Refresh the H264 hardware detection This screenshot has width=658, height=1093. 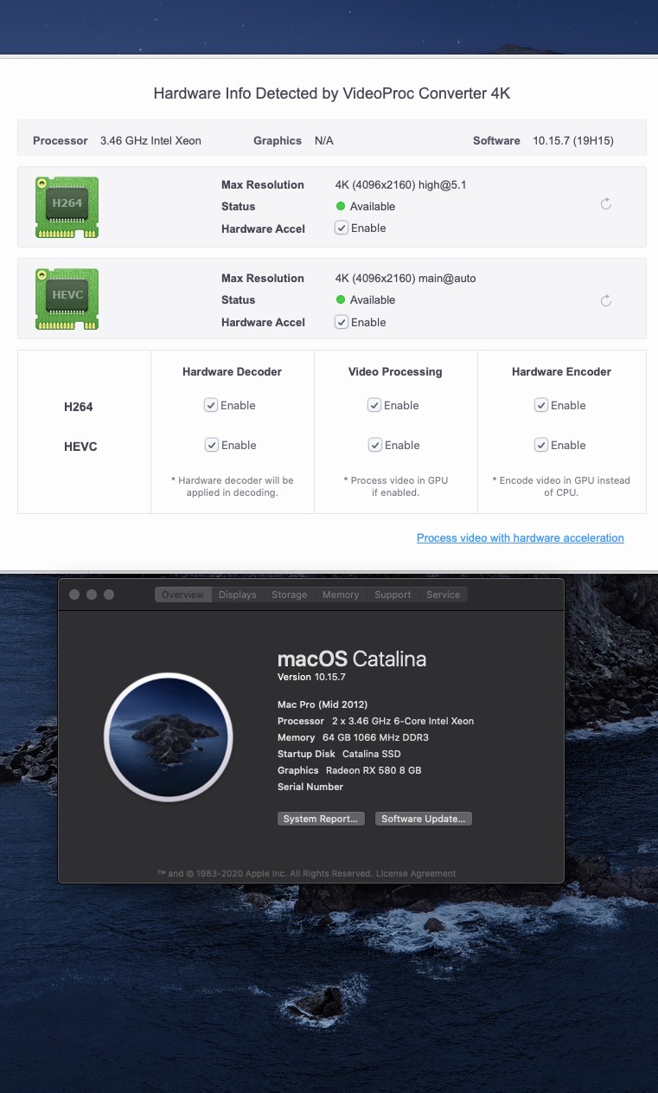(x=606, y=204)
